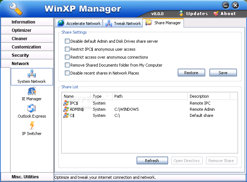Click the ADMIN$ share row icon

(66, 109)
